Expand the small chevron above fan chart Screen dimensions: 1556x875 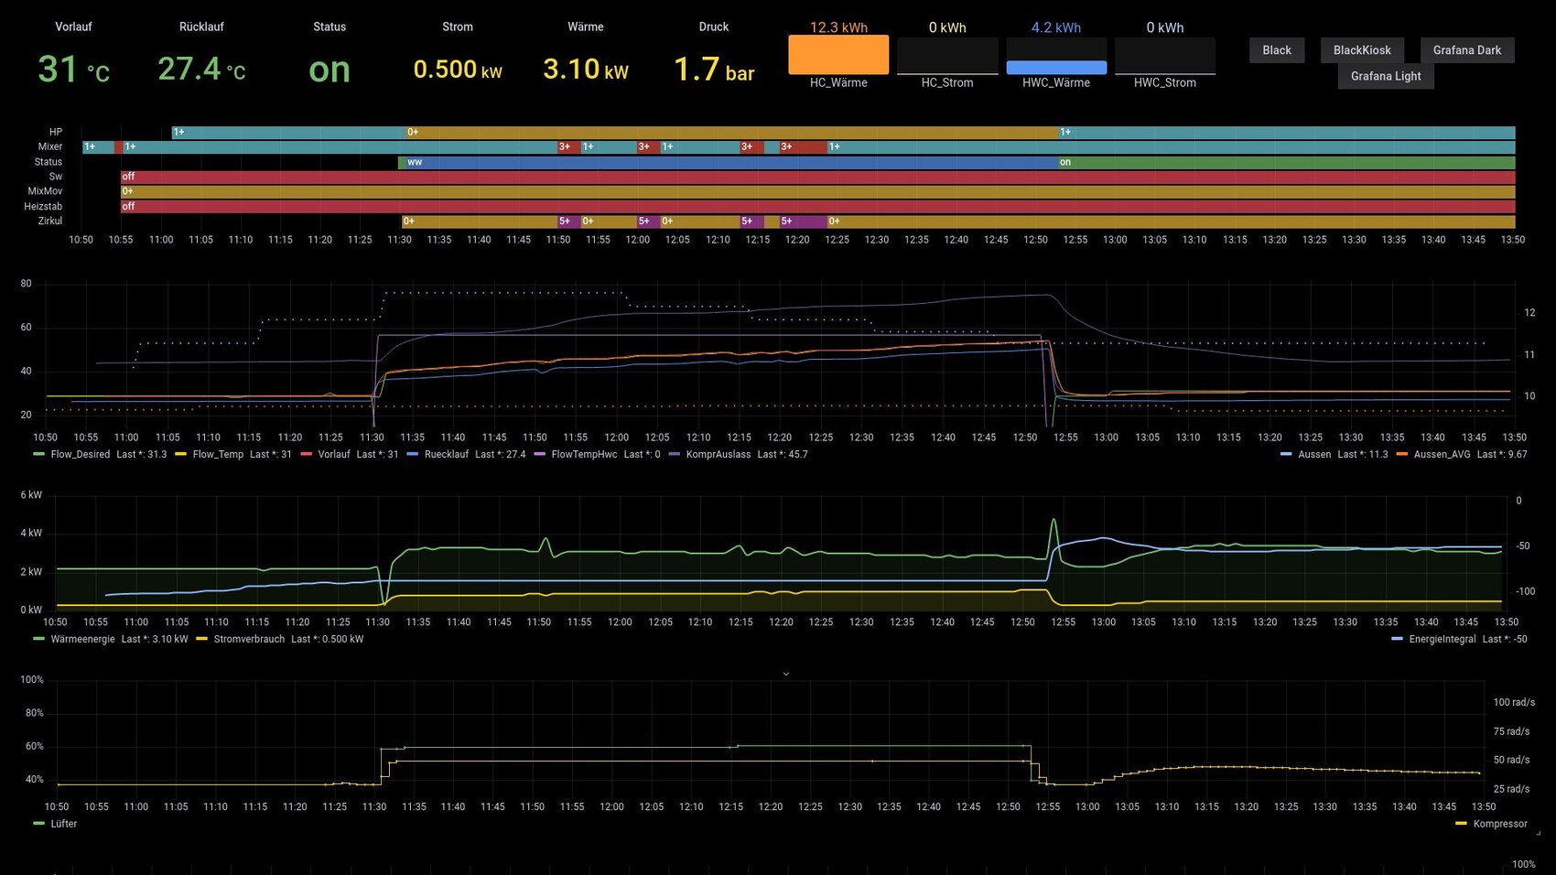point(785,674)
